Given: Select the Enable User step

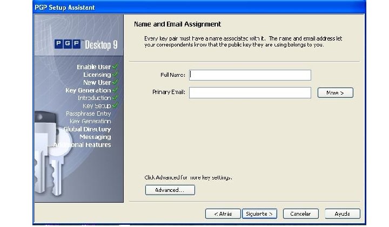Looking at the screenshot, I should point(94,67).
